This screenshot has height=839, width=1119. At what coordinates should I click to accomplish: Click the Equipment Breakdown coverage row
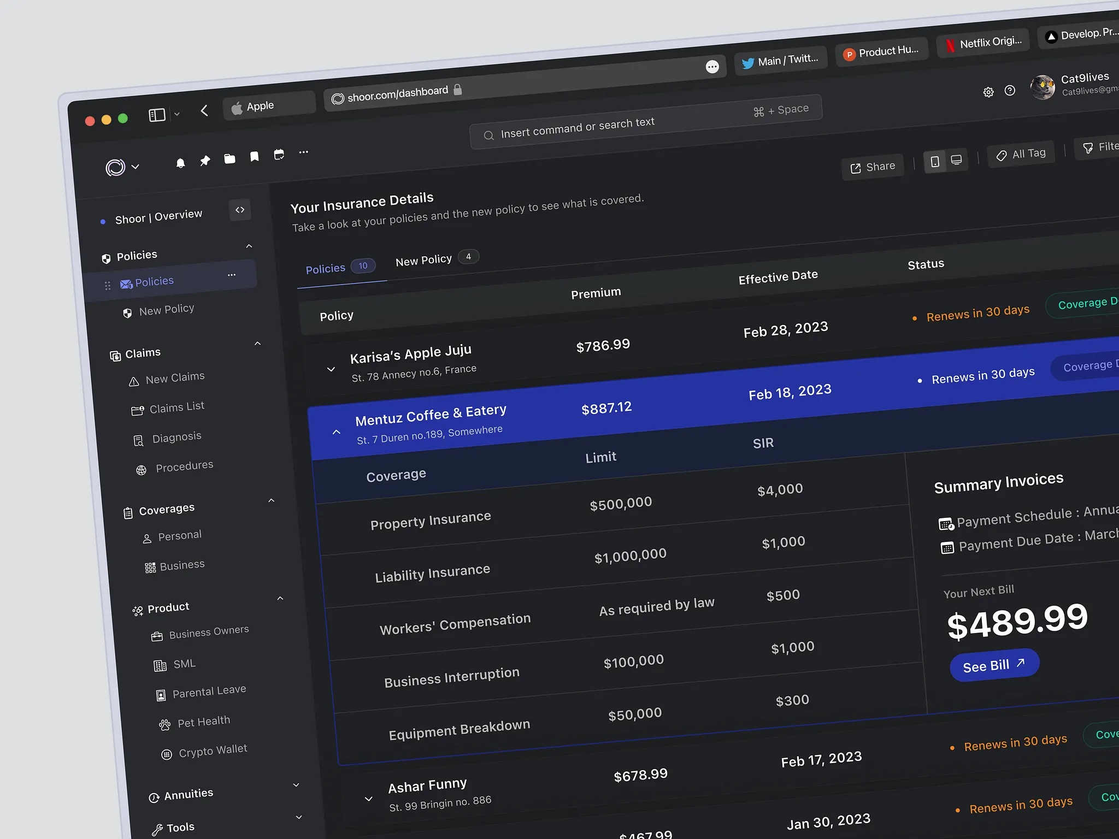tap(631, 714)
